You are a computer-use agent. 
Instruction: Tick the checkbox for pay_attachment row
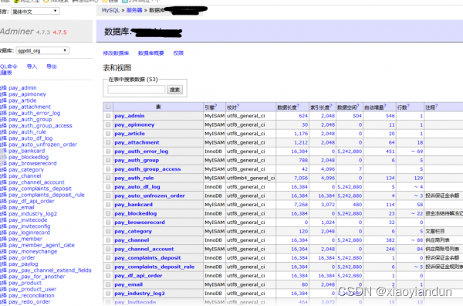pos(108,142)
